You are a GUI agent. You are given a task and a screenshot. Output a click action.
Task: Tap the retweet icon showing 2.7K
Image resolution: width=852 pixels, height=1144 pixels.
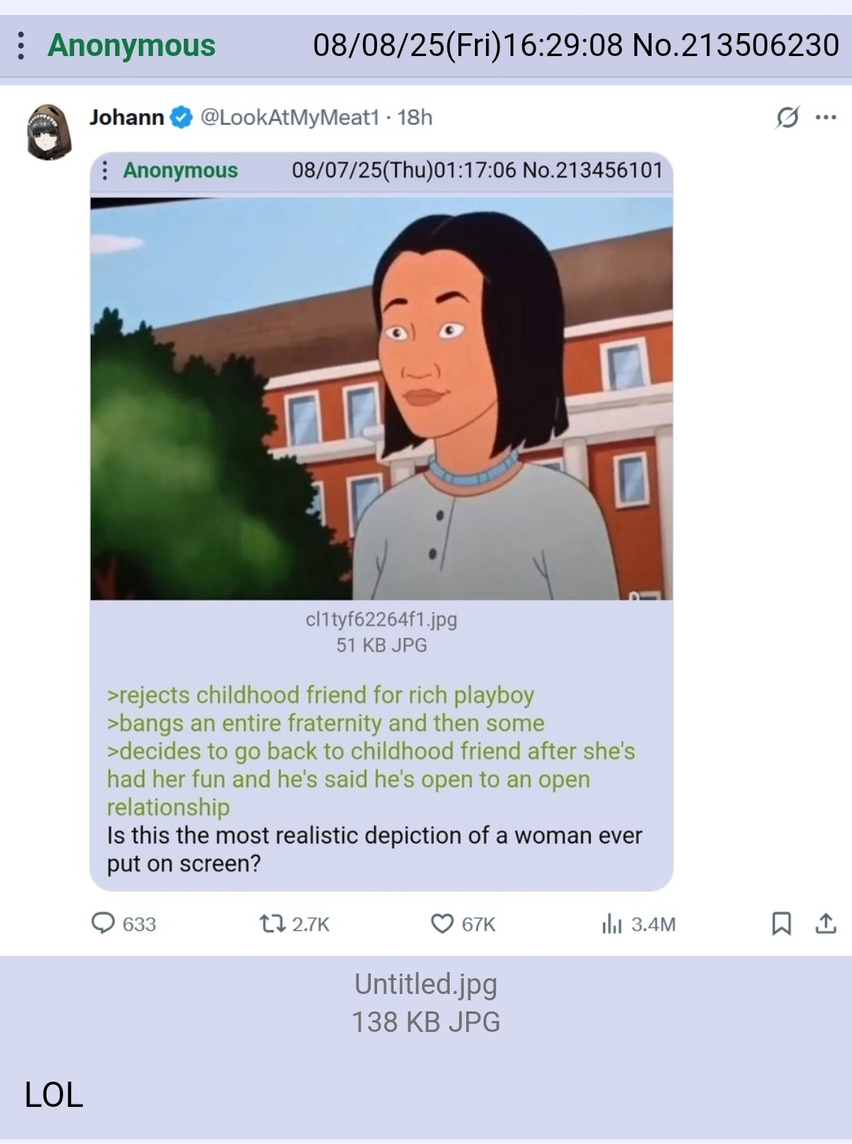click(272, 923)
